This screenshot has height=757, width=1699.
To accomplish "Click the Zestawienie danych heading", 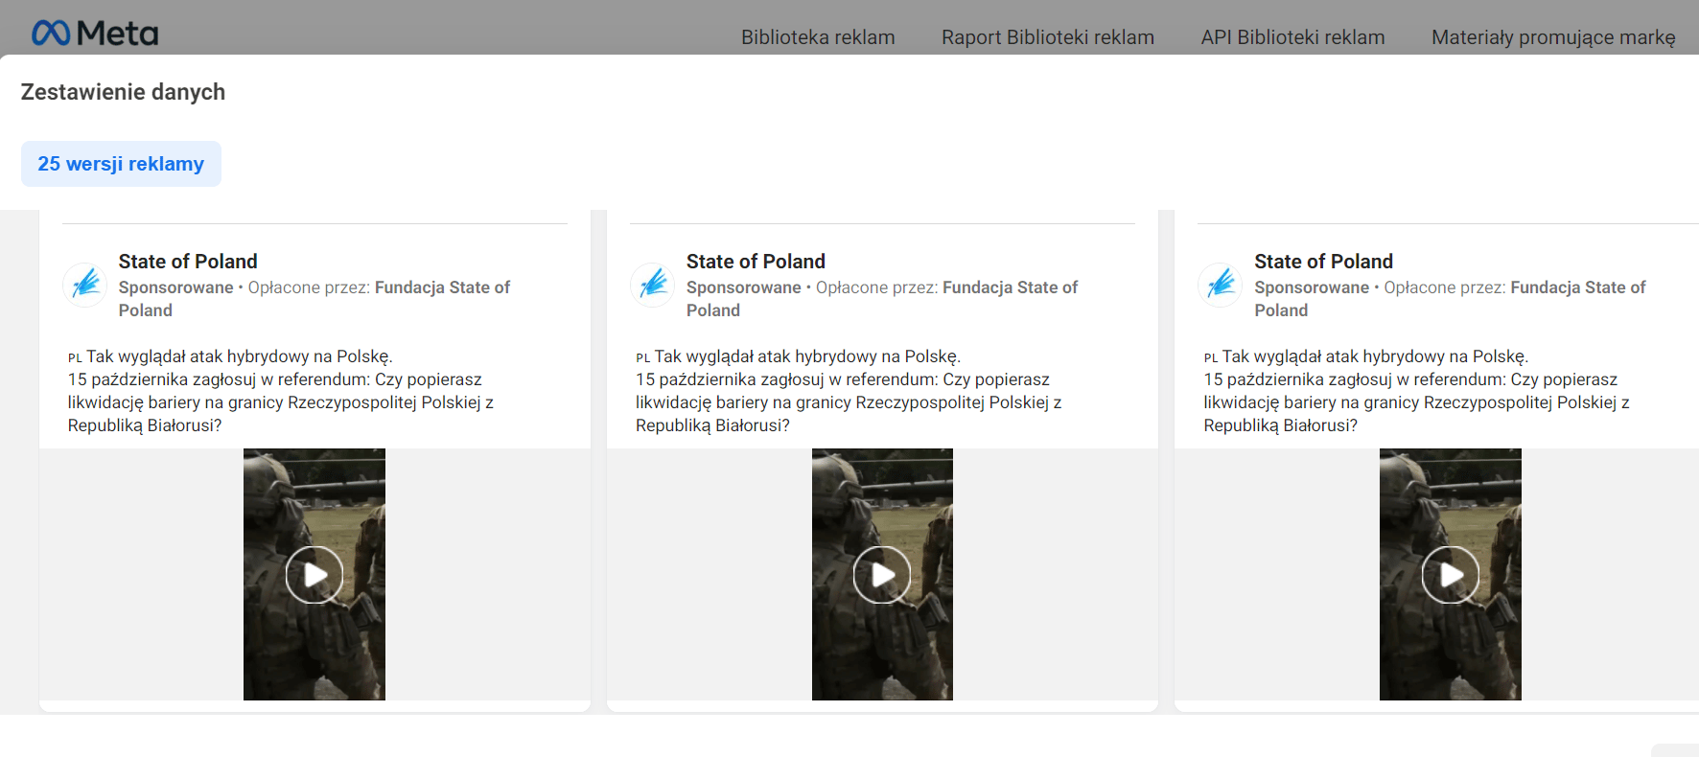I will (123, 92).
